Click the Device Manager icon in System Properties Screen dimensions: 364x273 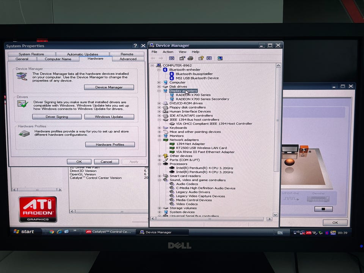tap(22, 76)
